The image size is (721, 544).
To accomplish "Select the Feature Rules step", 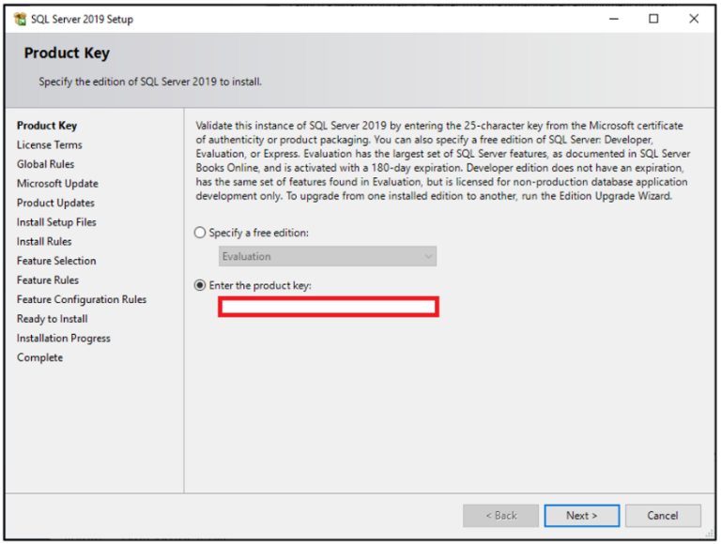I will pyautogui.click(x=48, y=280).
